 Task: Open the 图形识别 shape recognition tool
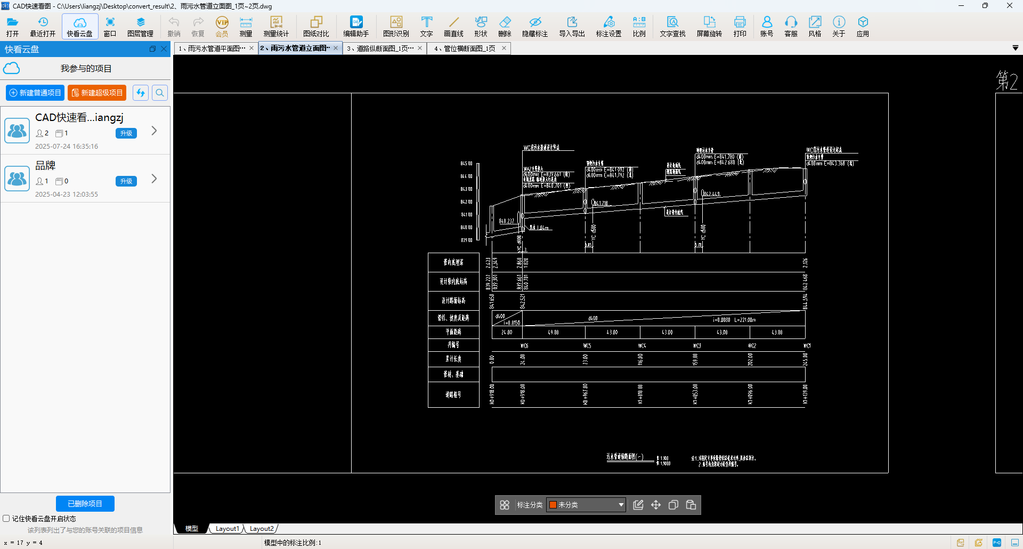[396, 26]
